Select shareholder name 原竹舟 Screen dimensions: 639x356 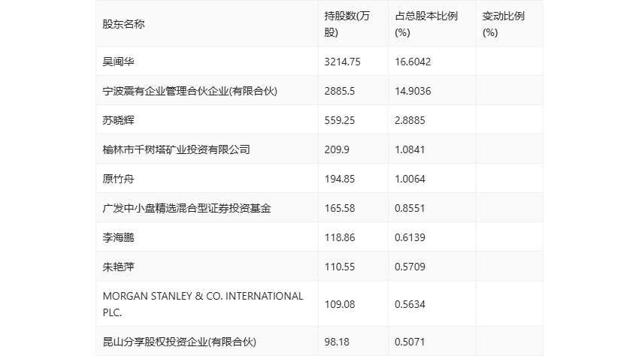pyautogui.click(x=118, y=179)
